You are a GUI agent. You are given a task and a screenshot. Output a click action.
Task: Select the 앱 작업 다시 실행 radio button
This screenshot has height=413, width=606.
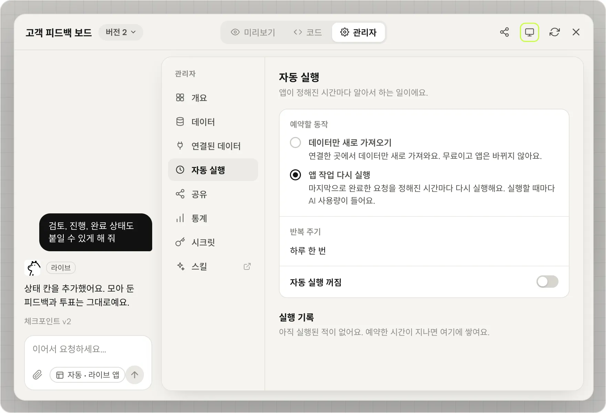[x=295, y=175]
